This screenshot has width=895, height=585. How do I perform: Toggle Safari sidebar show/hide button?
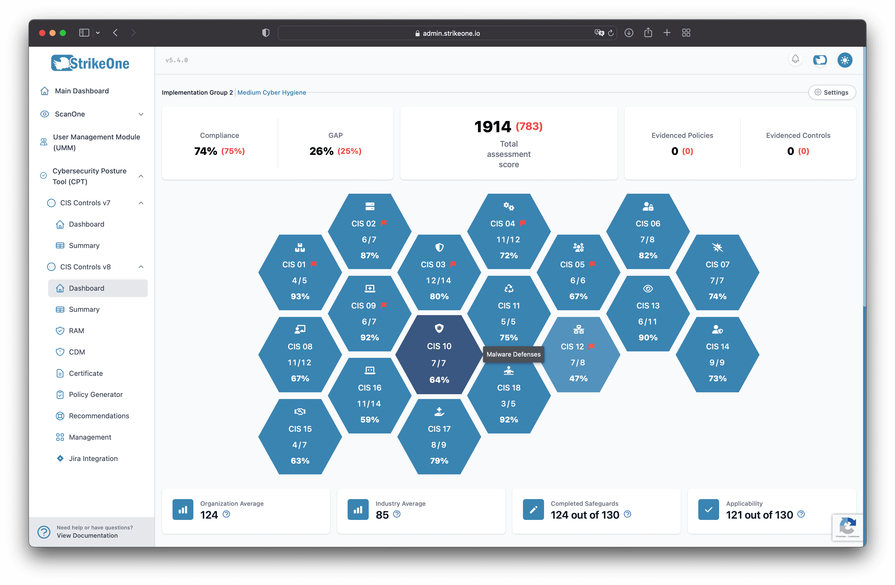[x=84, y=33]
